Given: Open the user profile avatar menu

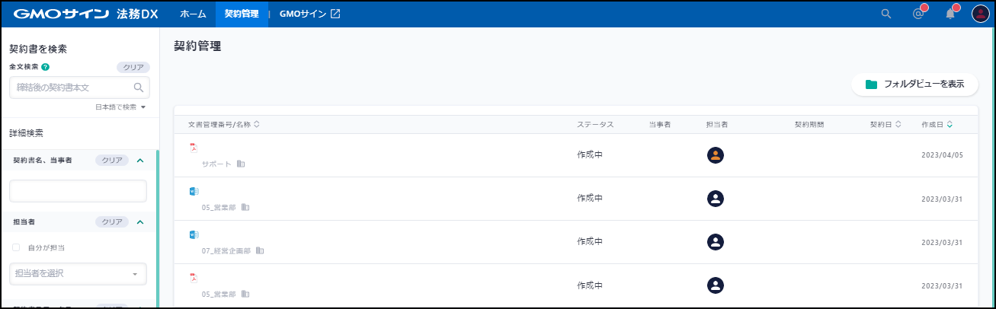Looking at the screenshot, I should coord(980,14).
